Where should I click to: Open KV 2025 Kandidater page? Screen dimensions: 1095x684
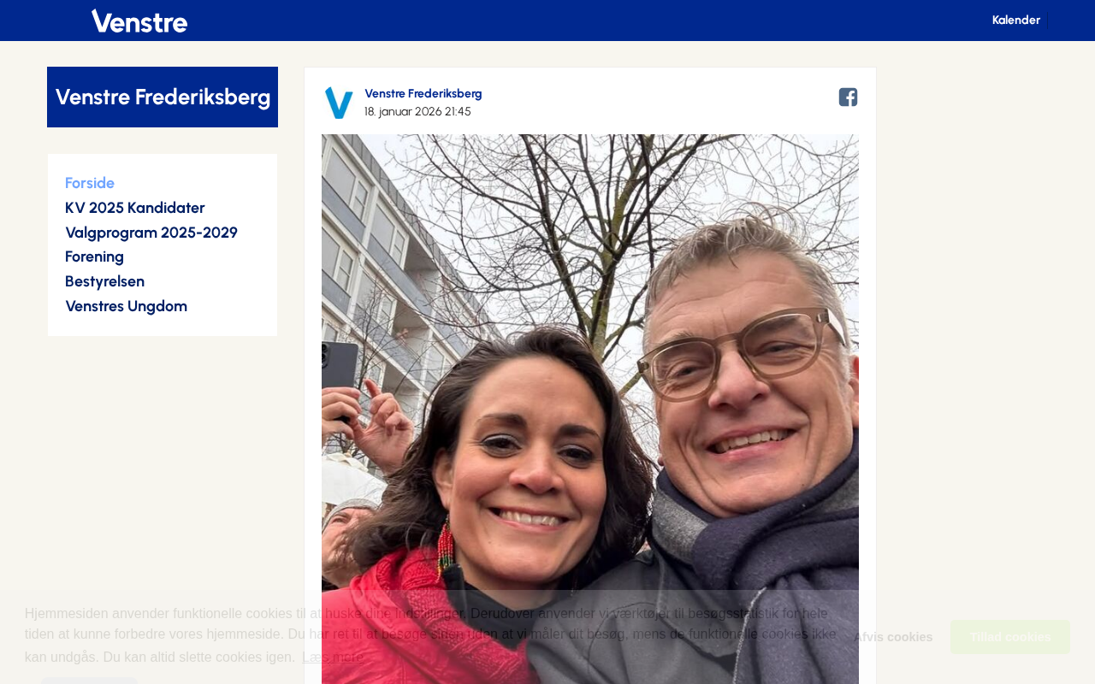coord(135,208)
